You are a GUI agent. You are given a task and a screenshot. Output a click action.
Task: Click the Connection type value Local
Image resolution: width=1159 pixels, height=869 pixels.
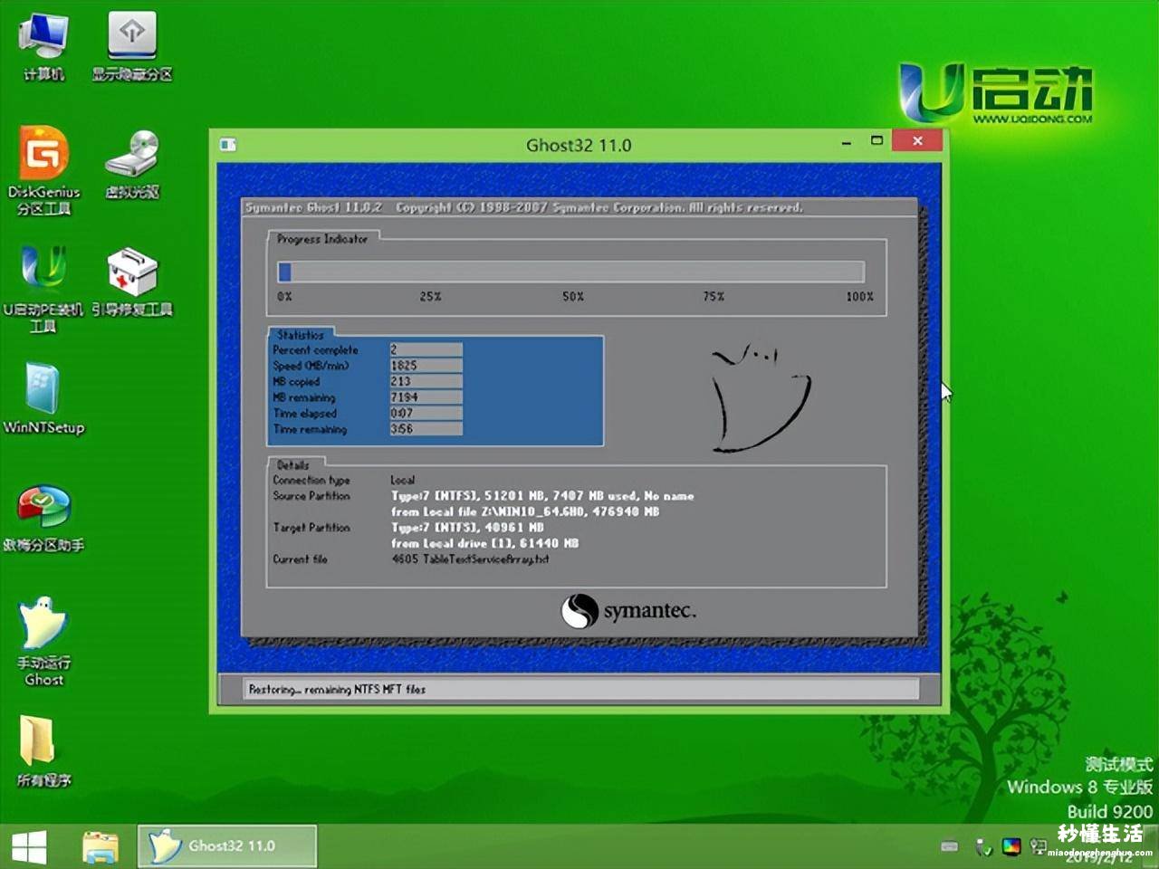(403, 480)
